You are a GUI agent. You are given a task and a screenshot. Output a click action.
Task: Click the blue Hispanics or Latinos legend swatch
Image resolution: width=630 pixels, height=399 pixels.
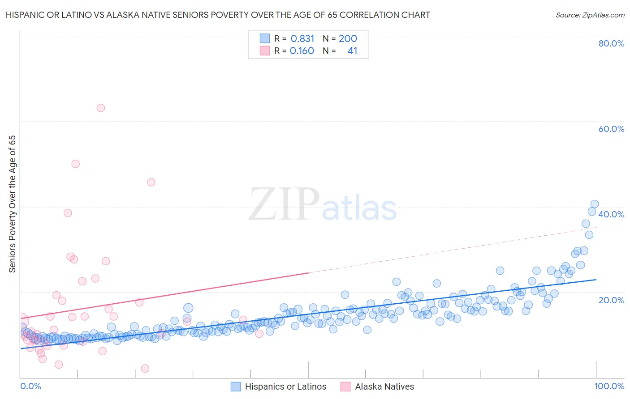(x=236, y=386)
